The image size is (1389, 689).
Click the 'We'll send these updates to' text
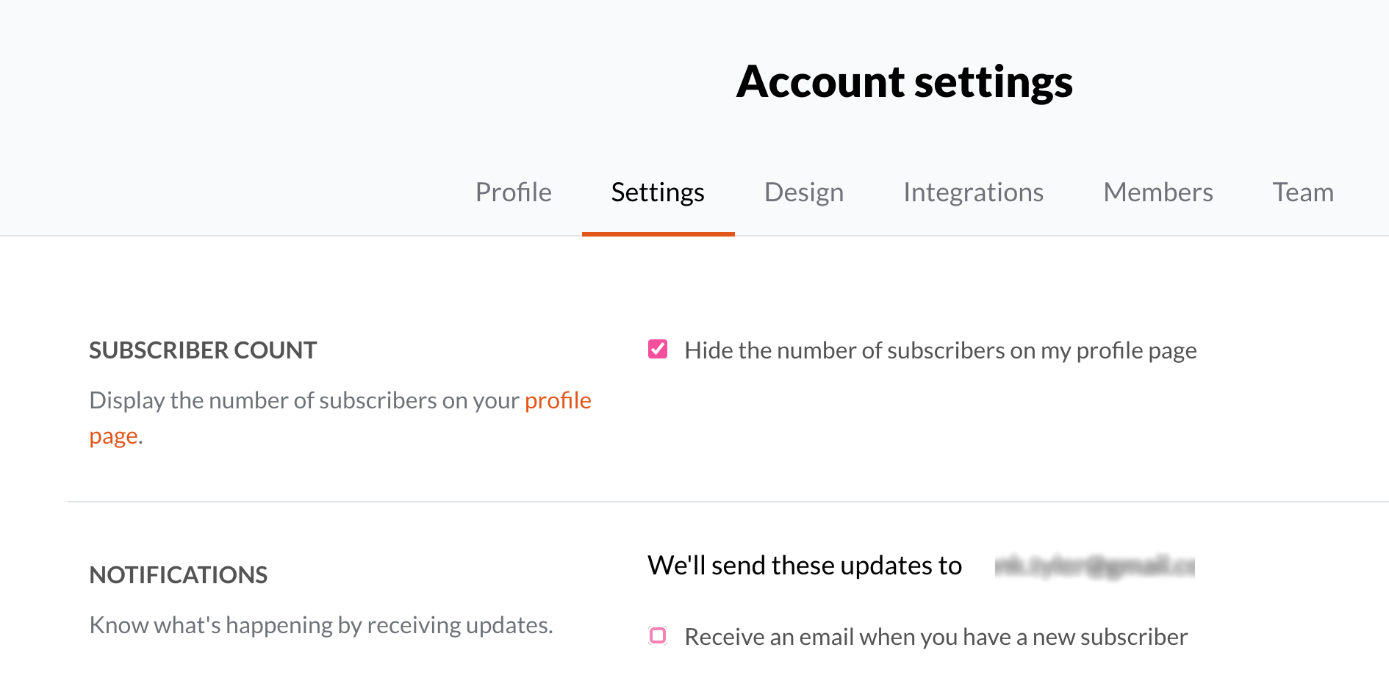805,566
